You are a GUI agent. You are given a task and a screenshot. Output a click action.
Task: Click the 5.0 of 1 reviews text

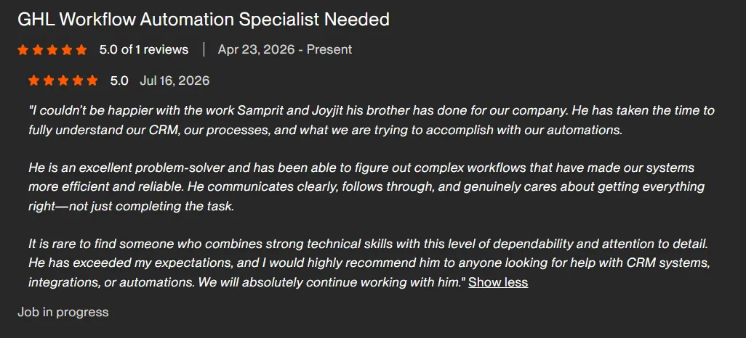(x=144, y=49)
